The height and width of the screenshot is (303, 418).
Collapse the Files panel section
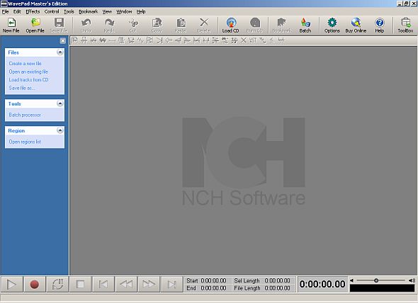pyautogui.click(x=60, y=52)
